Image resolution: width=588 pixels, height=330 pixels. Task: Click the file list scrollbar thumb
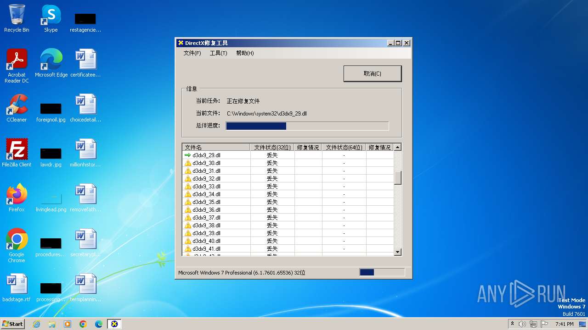[x=398, y=178]
